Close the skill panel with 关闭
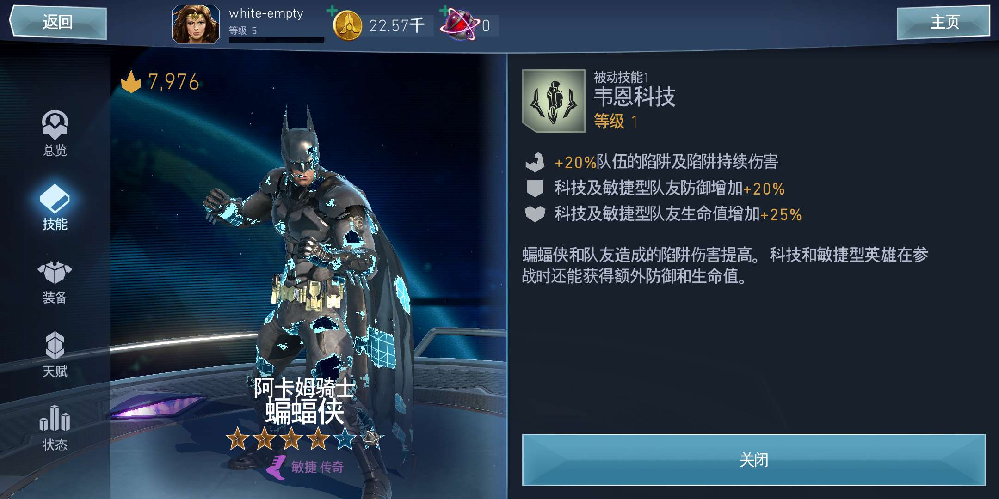This screenshot has height=499, width=999. point(754,460)
